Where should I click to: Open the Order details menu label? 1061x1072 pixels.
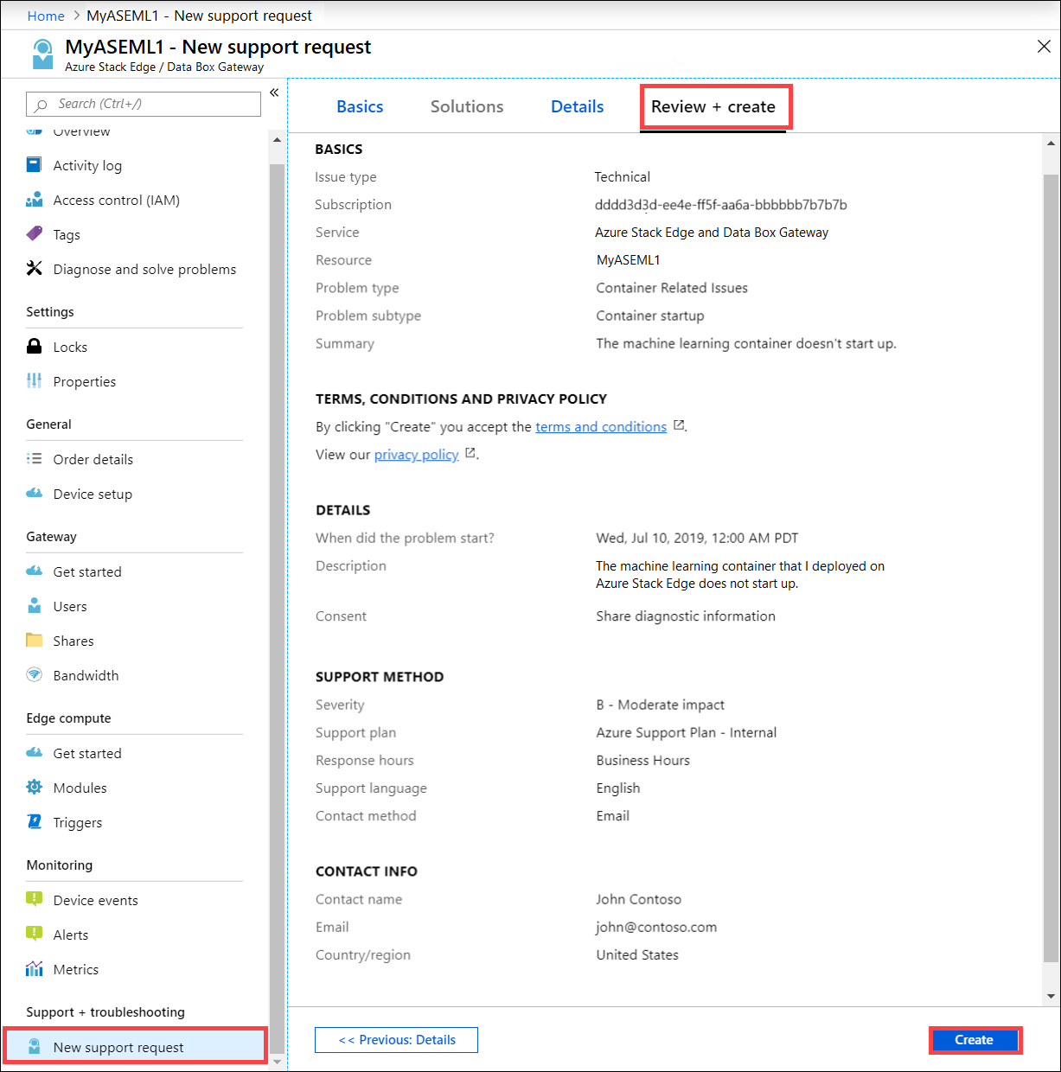93,459
